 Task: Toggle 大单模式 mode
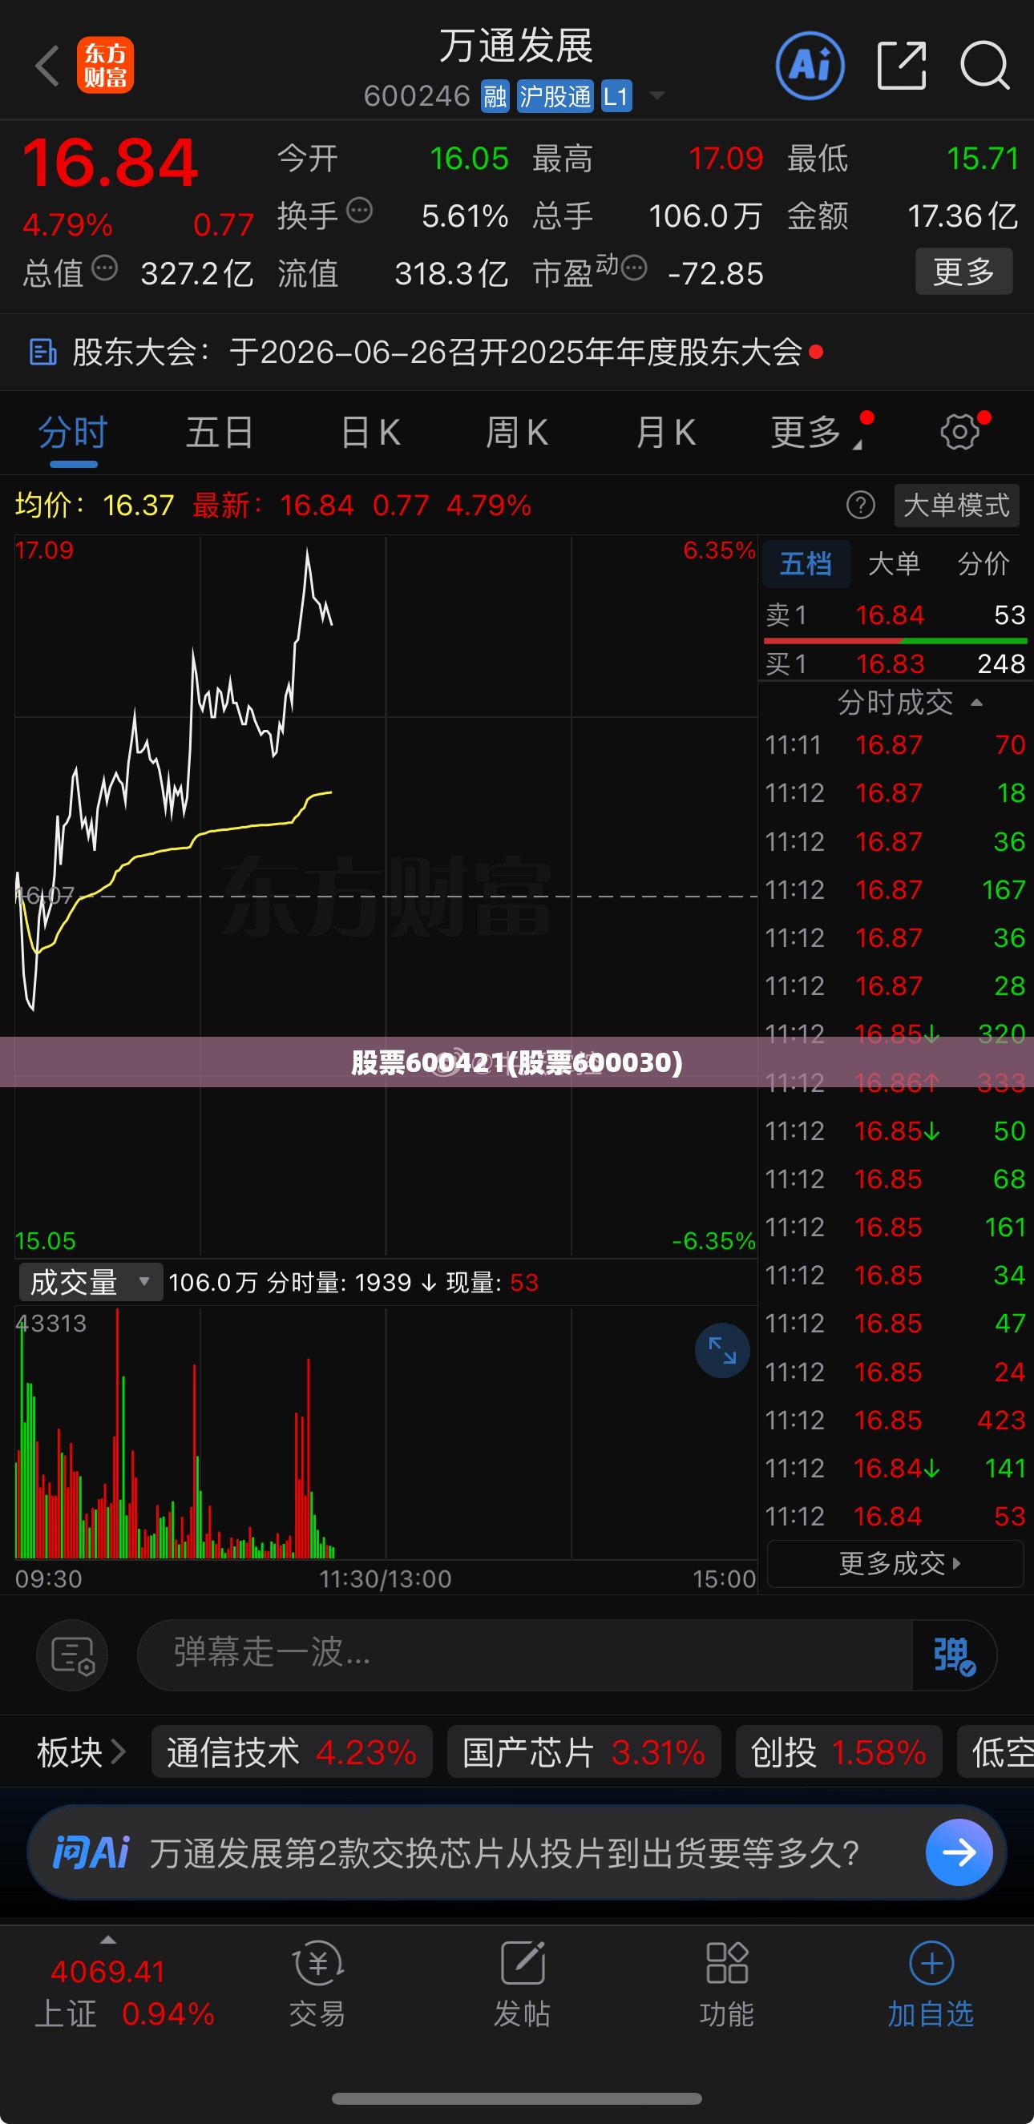pos(955,505)
